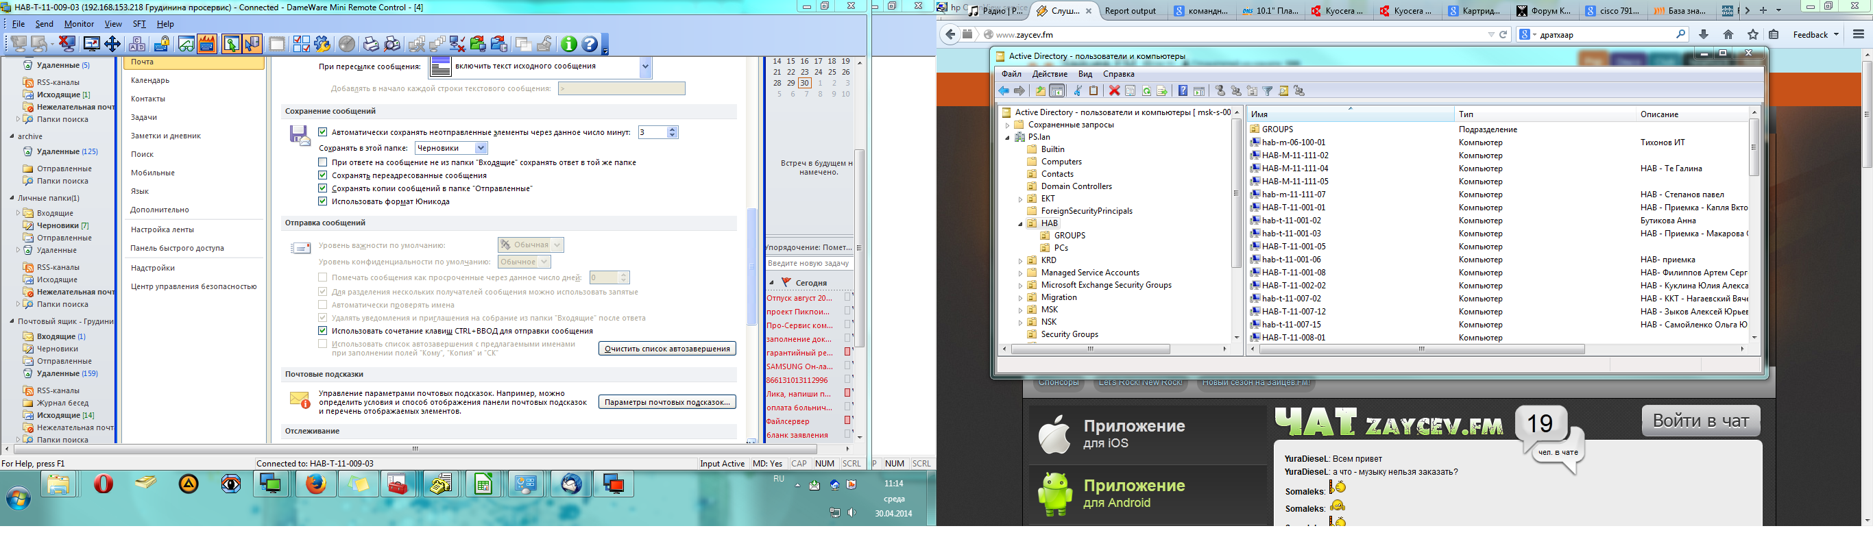Open the 'Вид' menu in Active Directory
The height and width of the screenshot is (548, 1873).
(x=1085, y=74)
